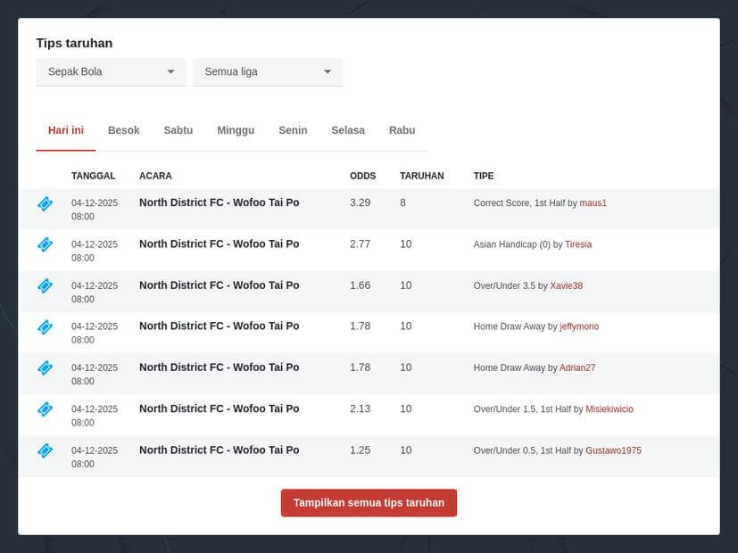The width and height of the screenshot is (738, 553).
Task: Open the Minggu tab
Action: (235, 130)
